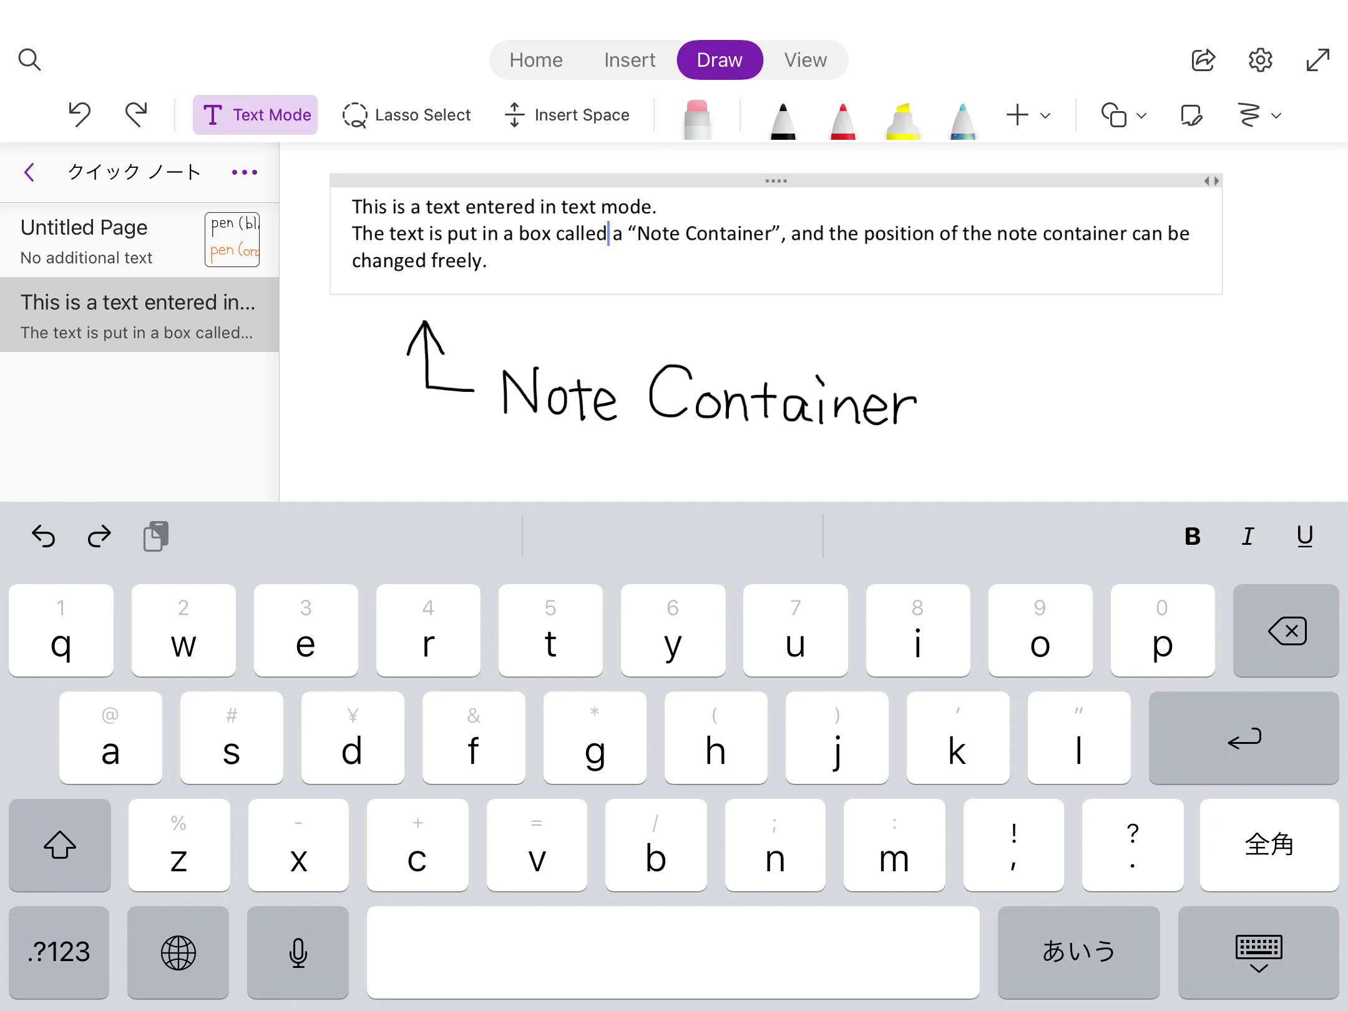Image resolution: width=1348 pixels, height=1011 pixels.
Task: Click the undo button
Action: (x=80, y=115)
